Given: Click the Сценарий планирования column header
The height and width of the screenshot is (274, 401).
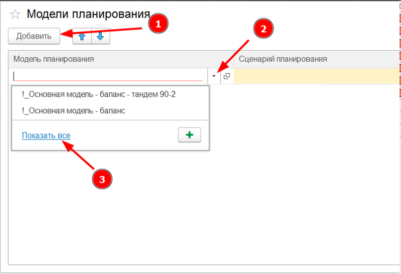Looking at the screenshot, I should [x=317, y=59].
